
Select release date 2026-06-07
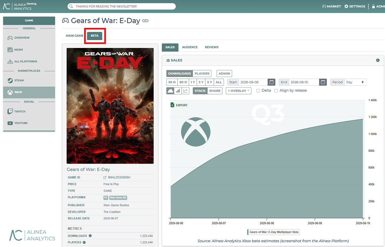[x=111, y=219]
